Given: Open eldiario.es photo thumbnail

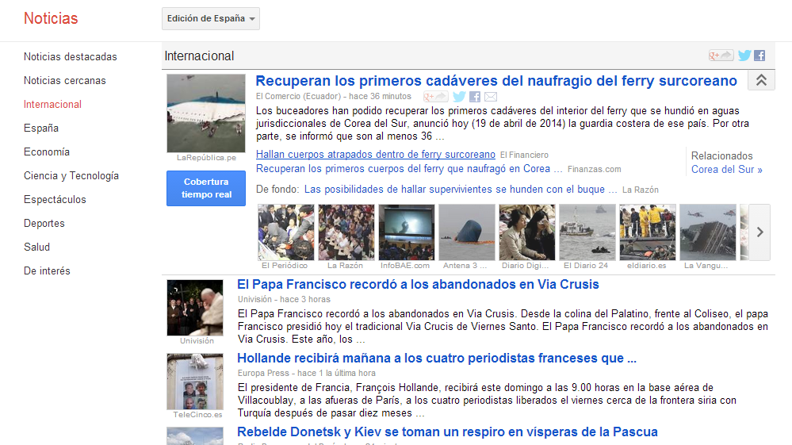Looking at the screenshot, I should (x=648, y=232).
